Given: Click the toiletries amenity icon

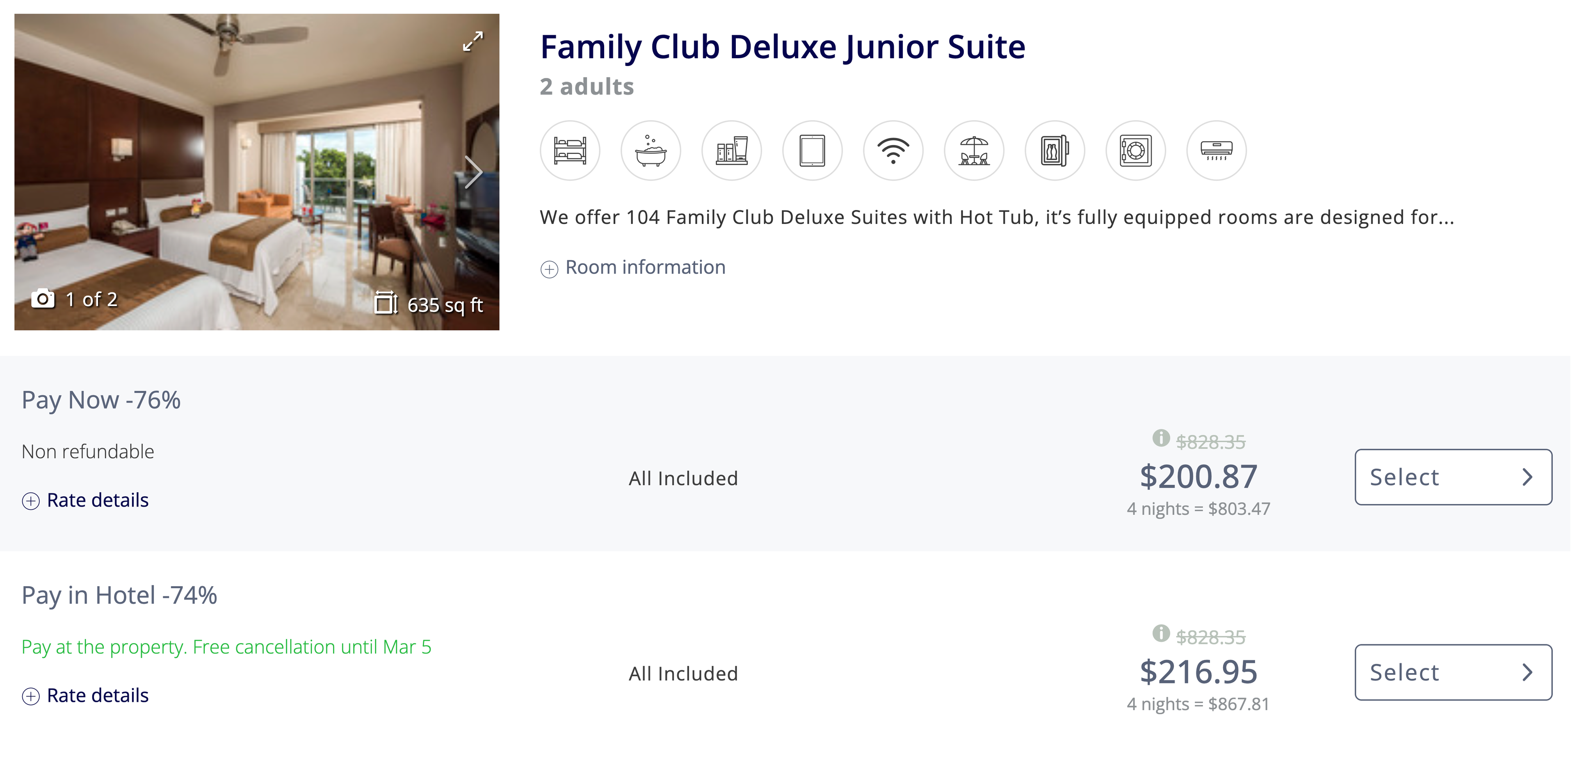Looking at the screenshot, I should tap(732, 151).
